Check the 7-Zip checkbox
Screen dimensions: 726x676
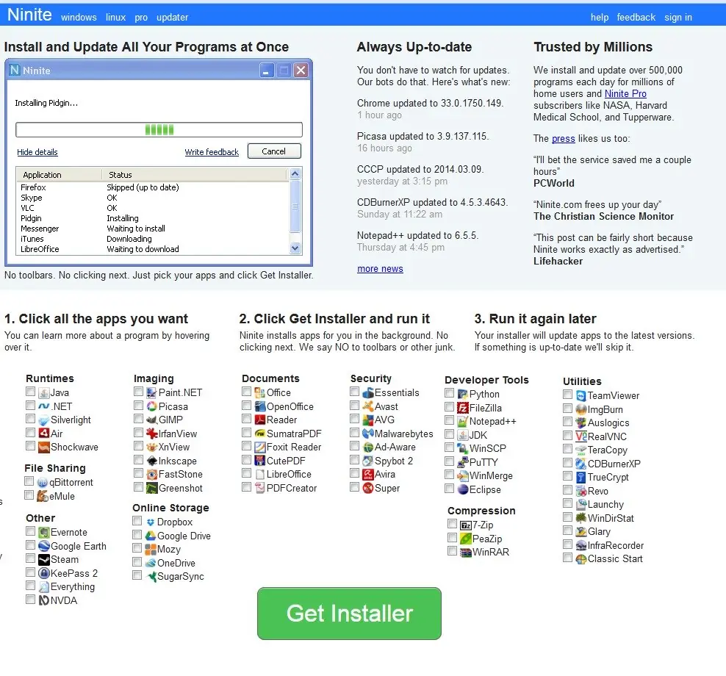[453, 524]
